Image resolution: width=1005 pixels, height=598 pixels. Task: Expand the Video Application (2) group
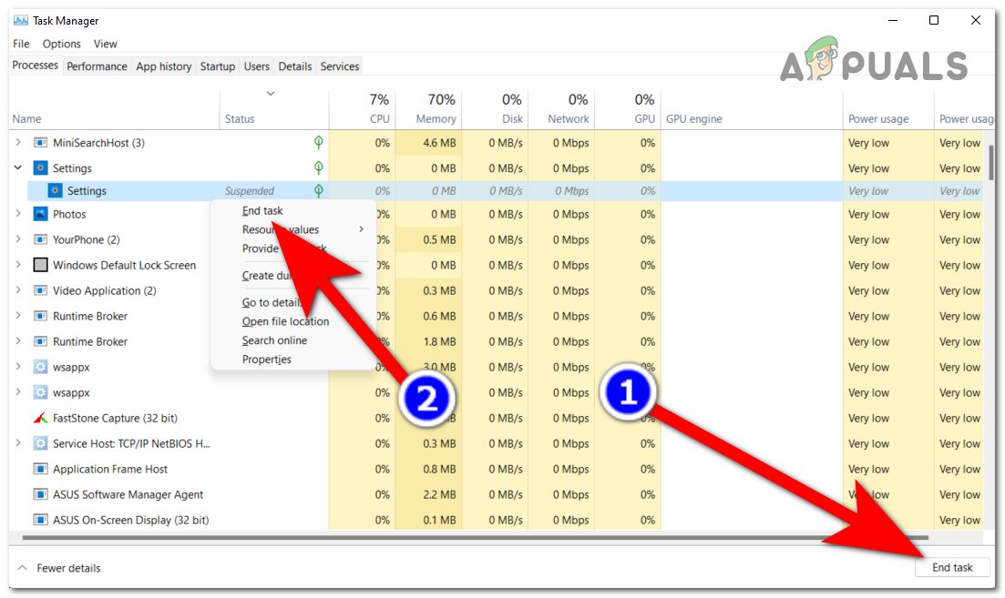pyautogui.click(x=18, y=290)
